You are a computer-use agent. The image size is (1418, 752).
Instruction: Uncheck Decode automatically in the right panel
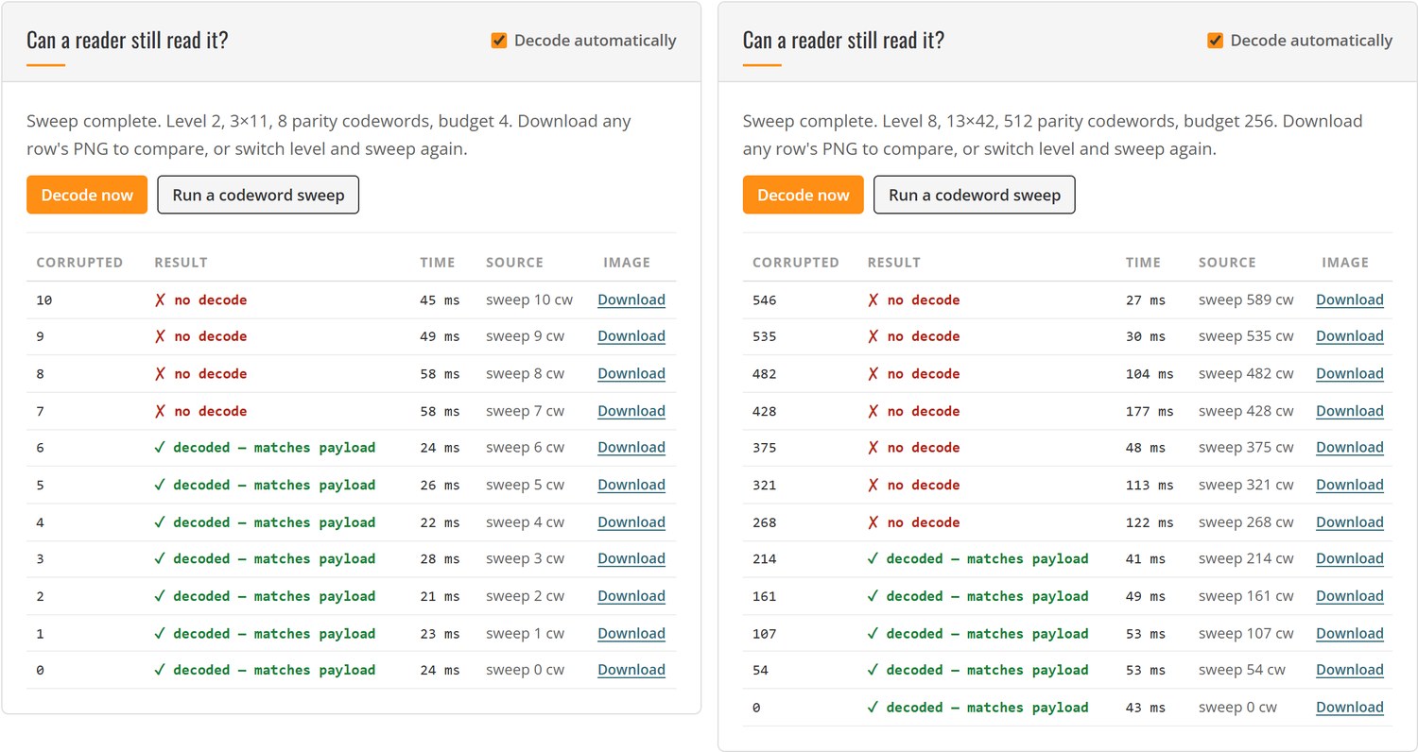[1216, 41]
